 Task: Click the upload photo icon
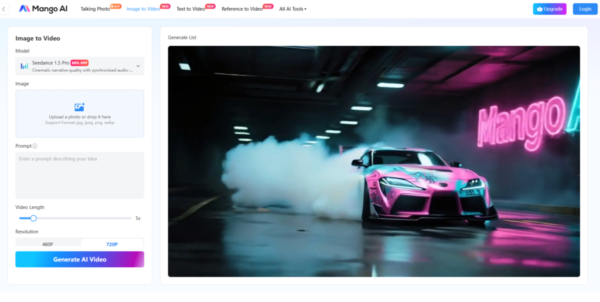point(79,107)
